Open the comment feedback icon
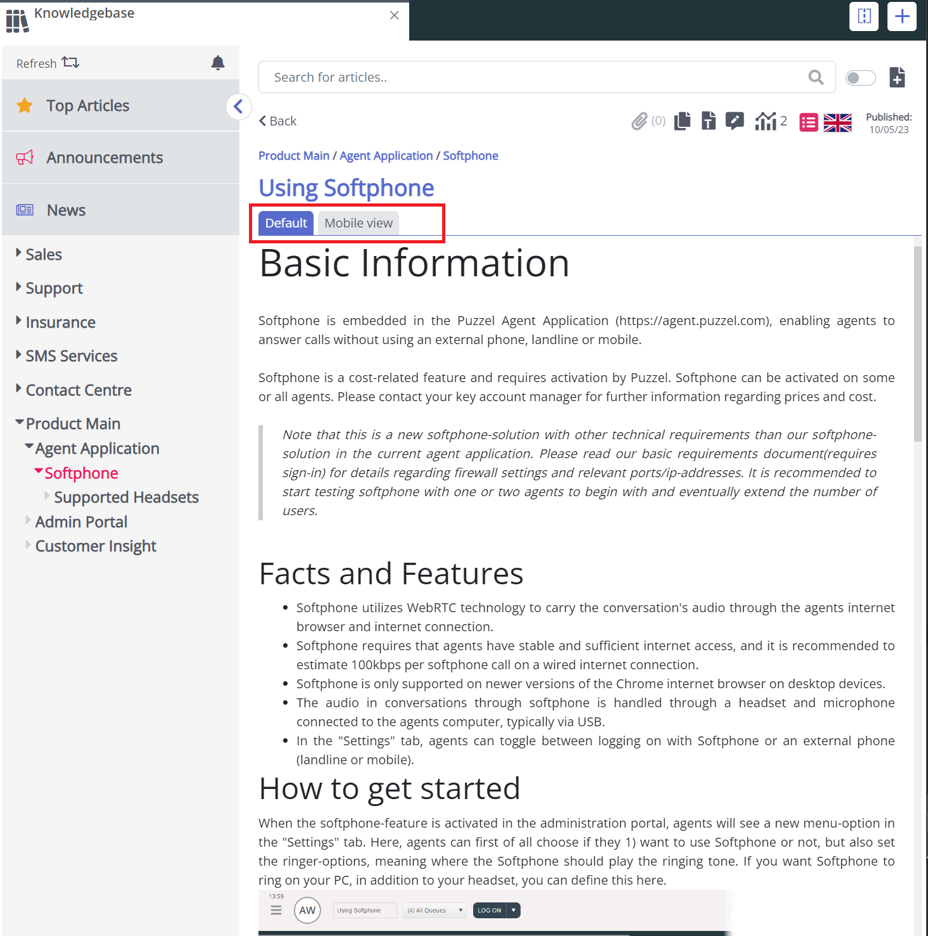The image size is (928, 936). pos(734,121)
